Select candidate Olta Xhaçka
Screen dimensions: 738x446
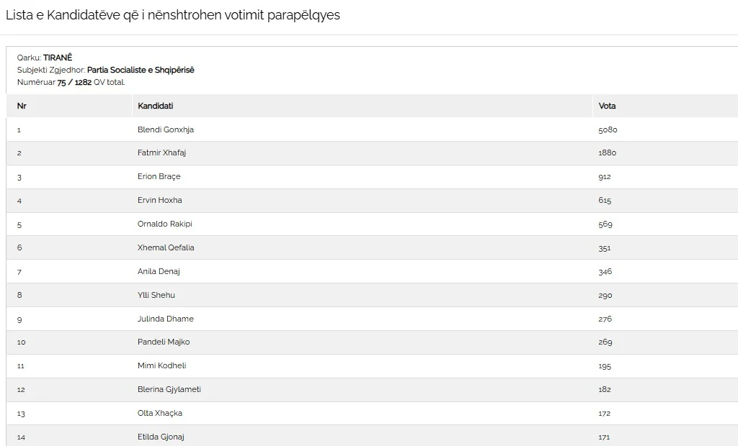coord(159,413)
